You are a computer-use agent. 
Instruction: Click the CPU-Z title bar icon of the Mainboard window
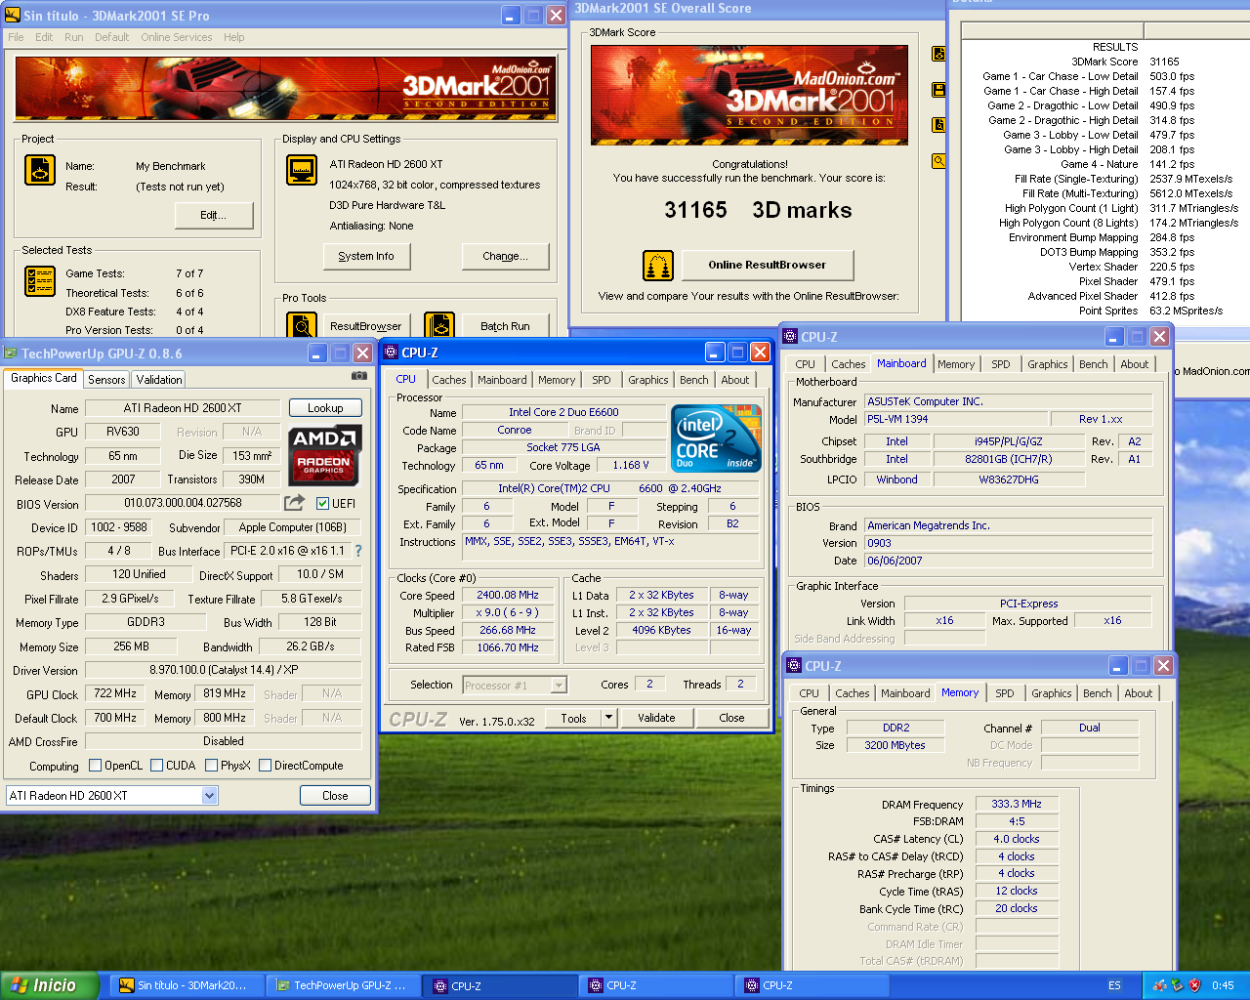tap(790, 337)
